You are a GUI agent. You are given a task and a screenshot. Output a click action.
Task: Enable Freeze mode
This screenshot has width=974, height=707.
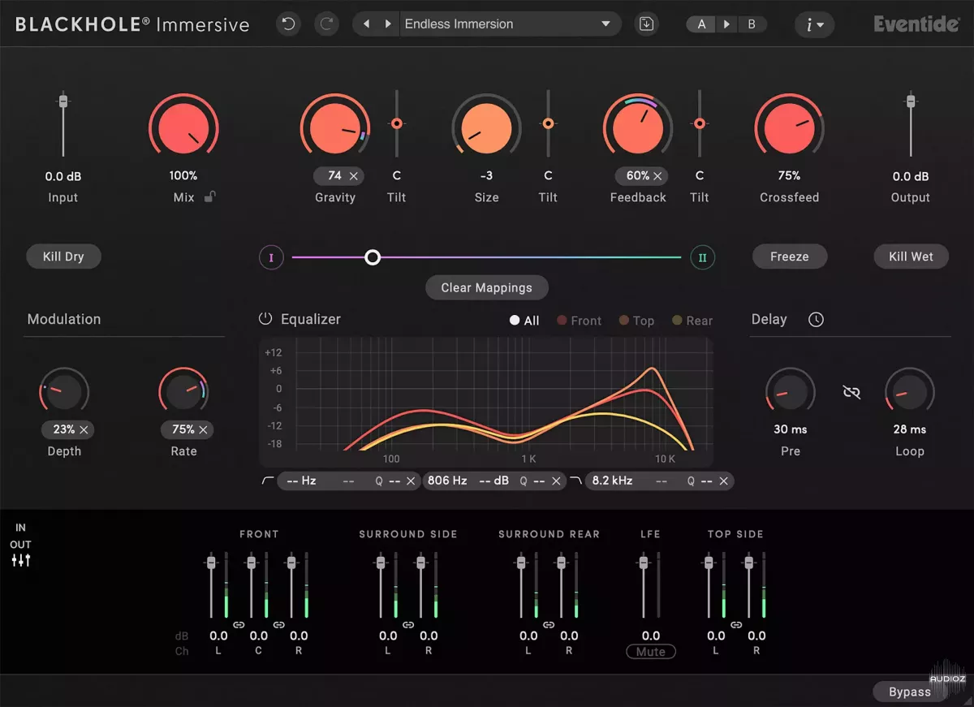coord(789,257)
